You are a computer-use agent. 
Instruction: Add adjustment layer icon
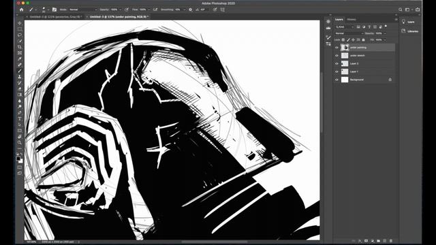click(373, 241)
